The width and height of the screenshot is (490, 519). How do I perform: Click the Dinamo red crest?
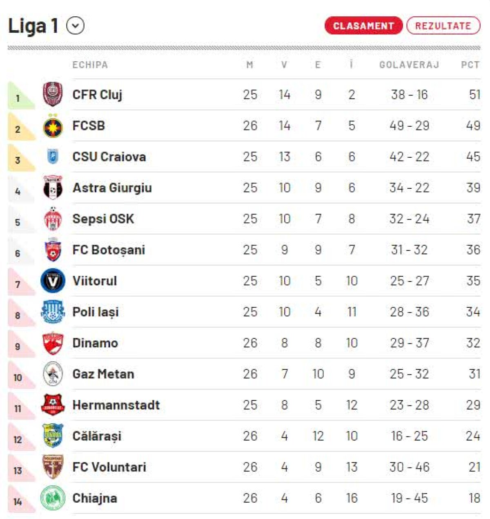(x=53, y=343)
